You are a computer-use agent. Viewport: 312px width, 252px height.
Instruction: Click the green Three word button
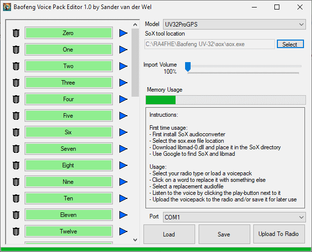[x=69, y=83]
